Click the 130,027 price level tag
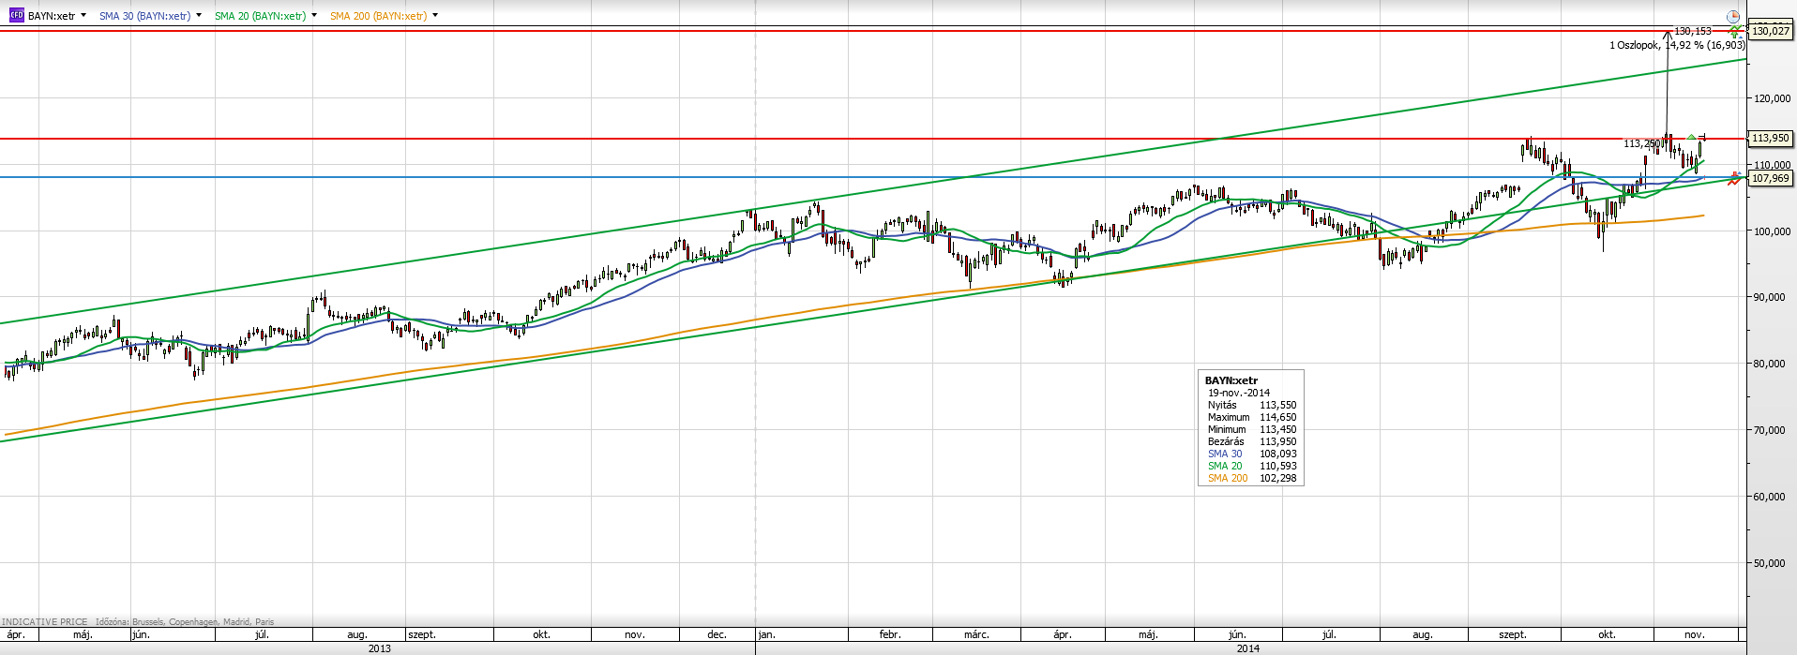Viewport: 1797px width, 655px height. [x=1770, y=31]
